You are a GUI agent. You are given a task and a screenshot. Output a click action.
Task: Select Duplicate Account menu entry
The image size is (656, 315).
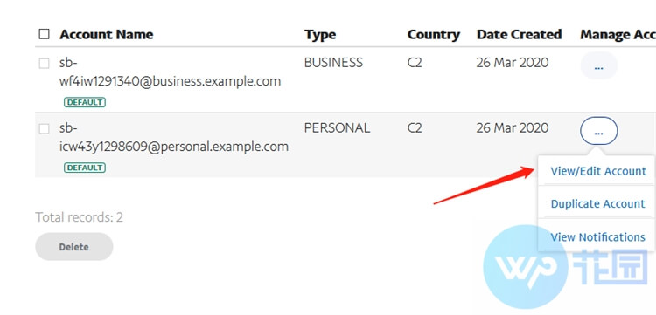(x=598, y=203)
